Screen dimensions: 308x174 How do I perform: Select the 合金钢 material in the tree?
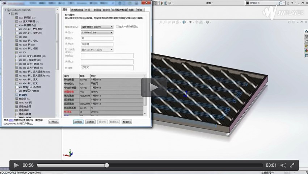[x=22, y=95]
